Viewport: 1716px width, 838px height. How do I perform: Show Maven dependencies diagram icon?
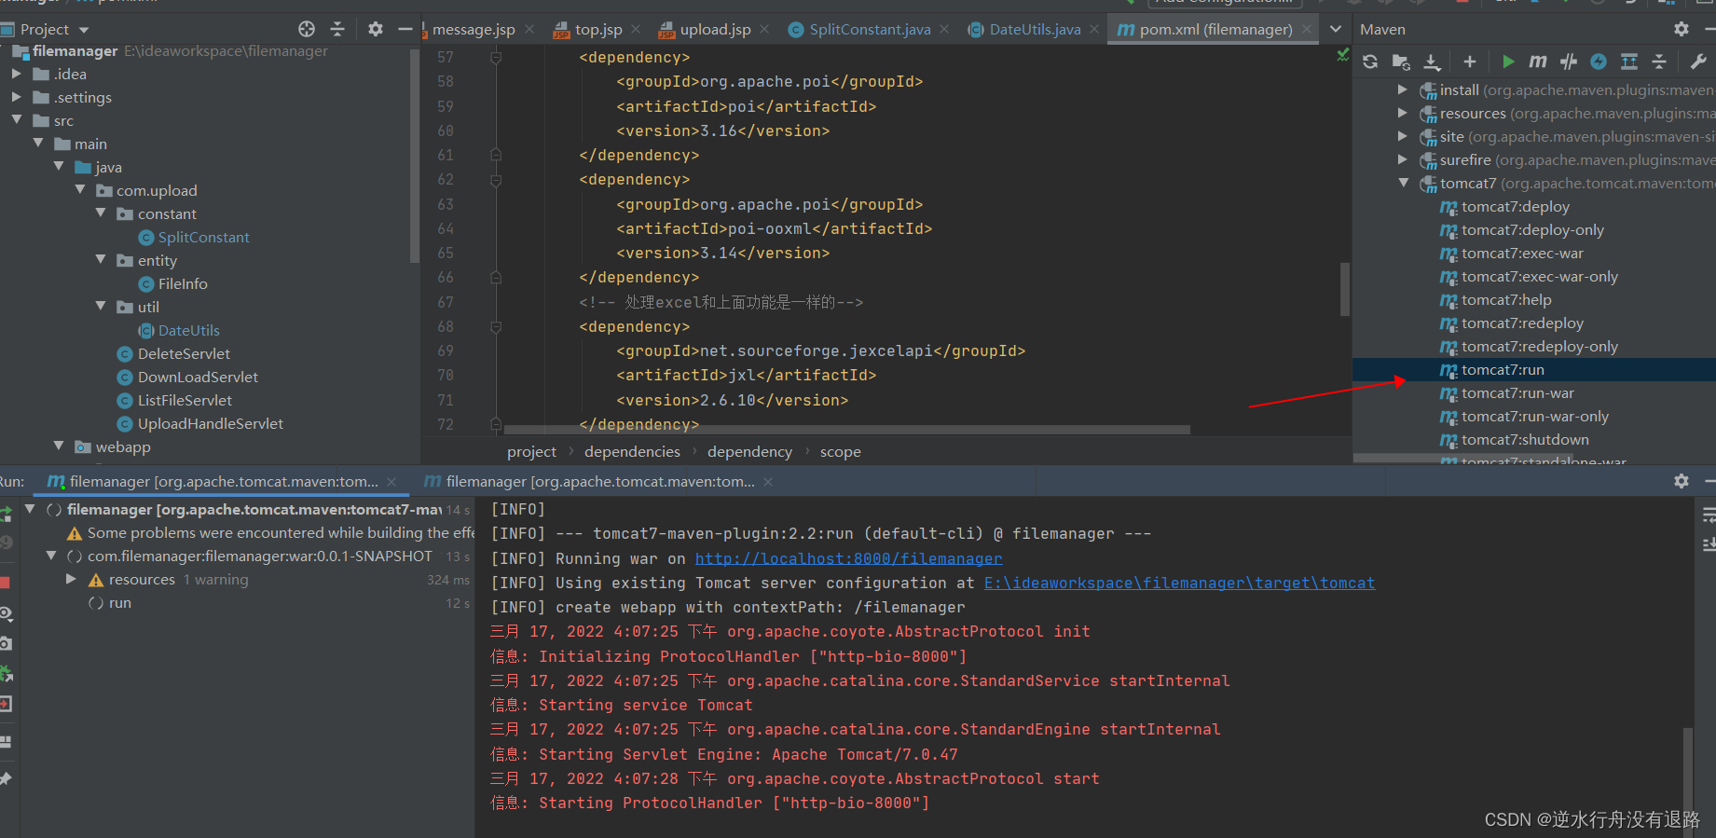pyautogui.click(x=1629, y=62)
